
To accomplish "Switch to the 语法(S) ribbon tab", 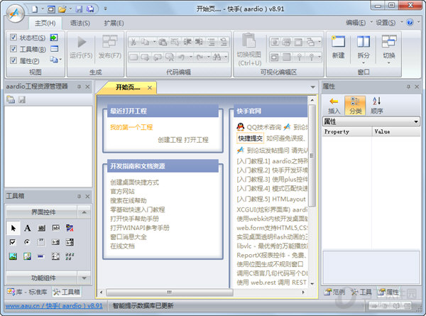I will pos(80,23).
